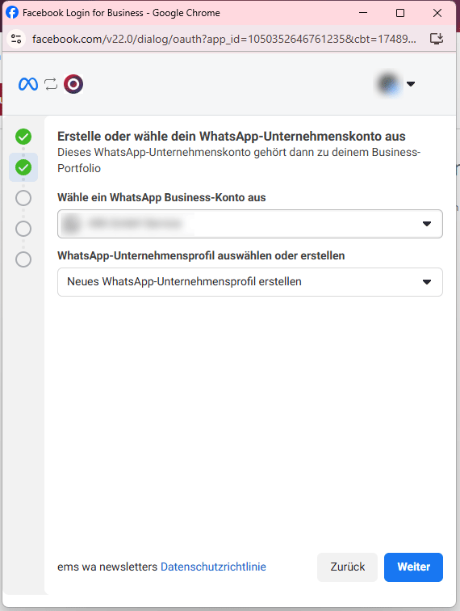460x611 pixels.
Task: Click the blurred profile avatar picture
Action: click(x=388, y=84)
